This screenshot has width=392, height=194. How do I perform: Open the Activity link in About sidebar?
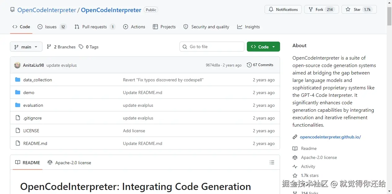pos(308,166)
